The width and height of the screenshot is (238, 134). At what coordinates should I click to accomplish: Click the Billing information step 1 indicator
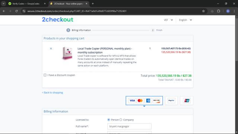click(79, 30)
